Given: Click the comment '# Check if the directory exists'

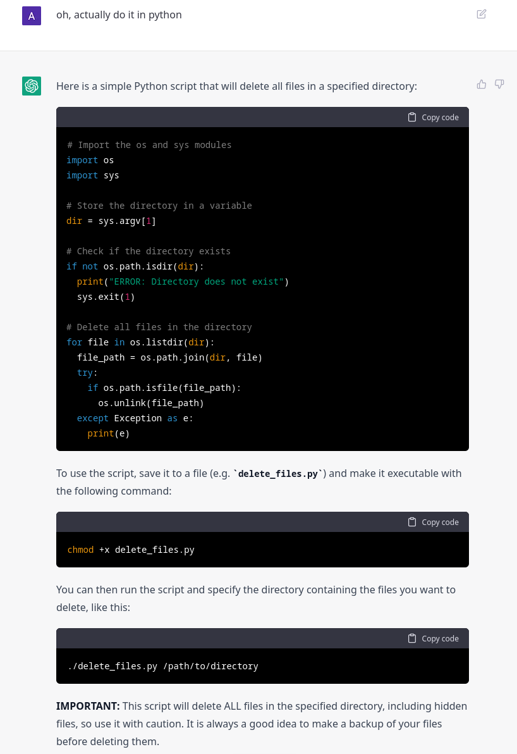Looking at the screenshot, I should point(149,252).
